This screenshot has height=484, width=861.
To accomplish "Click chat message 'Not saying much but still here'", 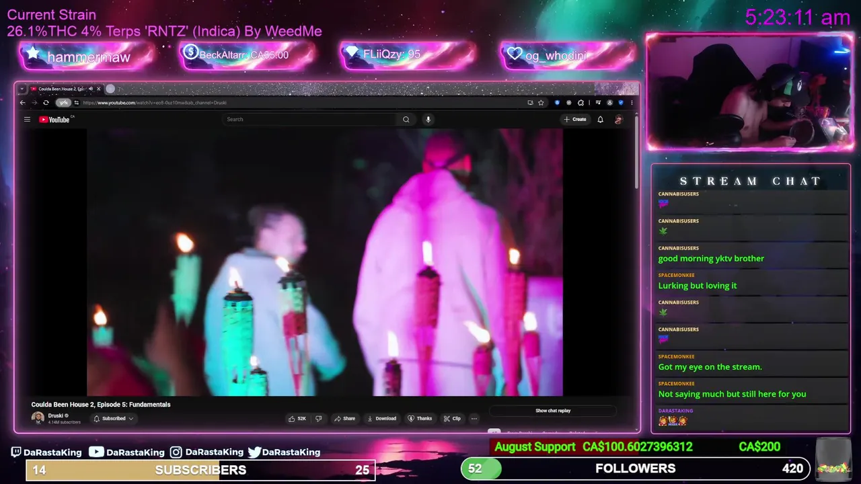I will pyautogui.click(x=732, y=394).
